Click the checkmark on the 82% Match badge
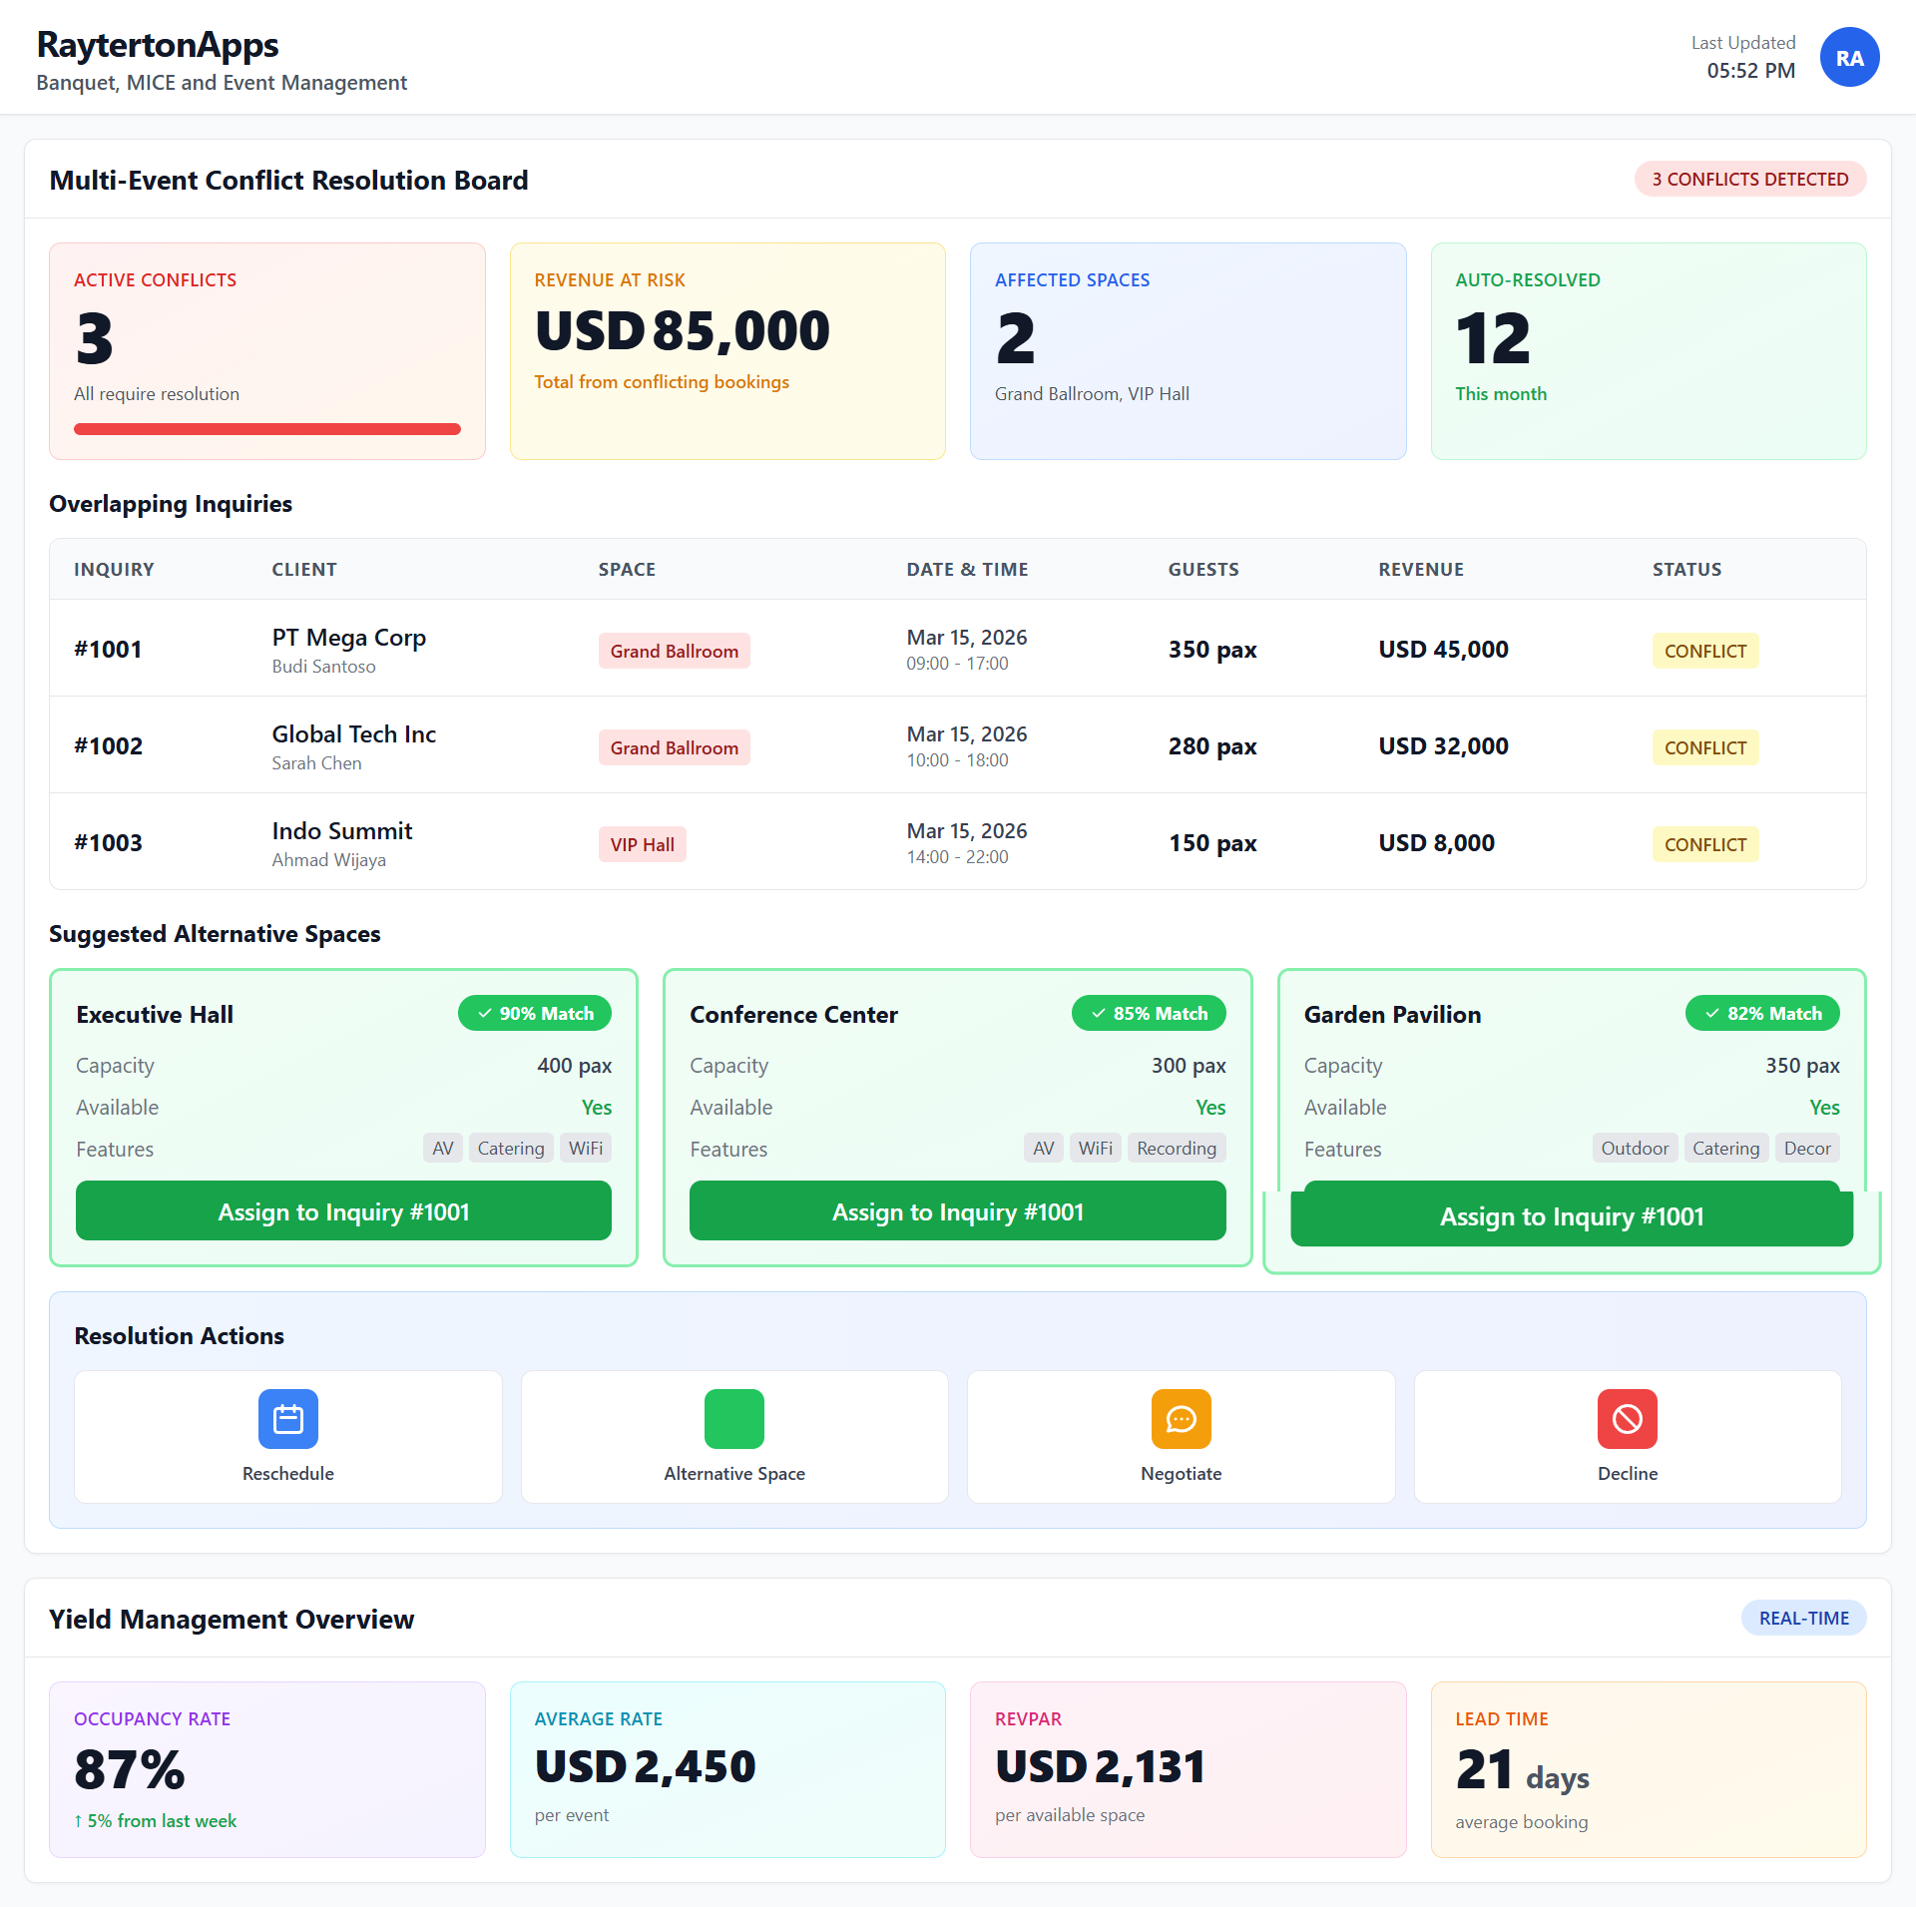Image resolution: width=1916 pixels, height=1907 pixels. coord(1713,1012)
